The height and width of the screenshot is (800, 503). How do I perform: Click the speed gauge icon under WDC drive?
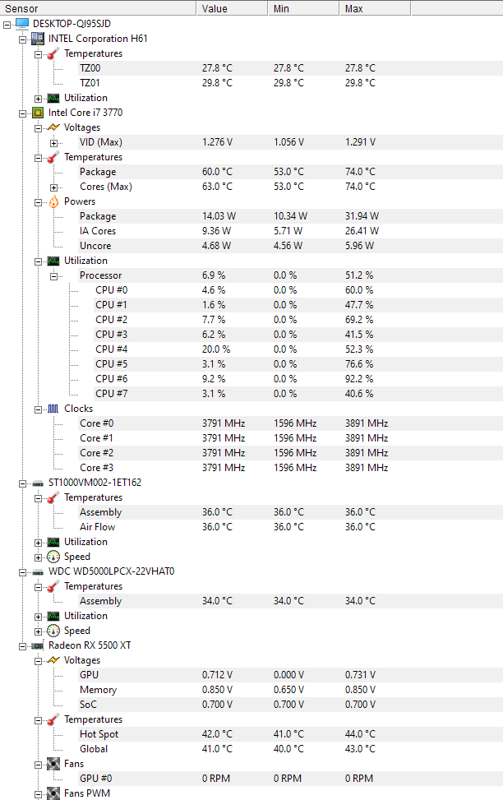pyautogui.click(x=53, y=631)
